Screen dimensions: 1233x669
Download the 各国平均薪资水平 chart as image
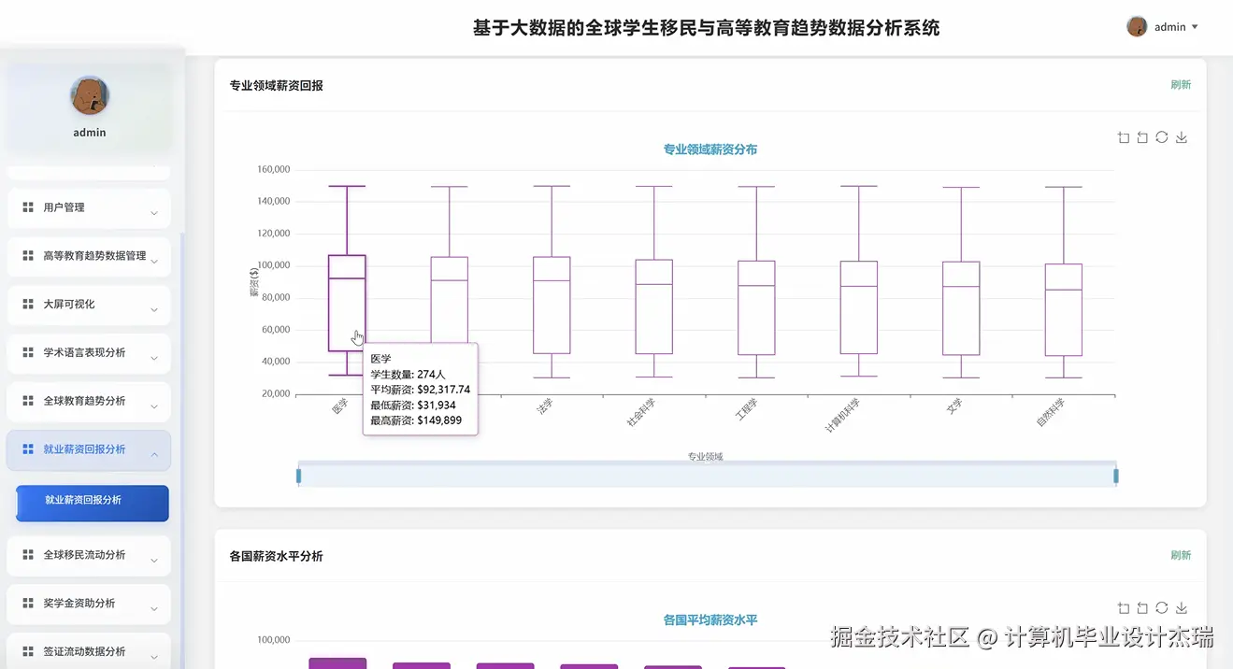coord(1182,608)
